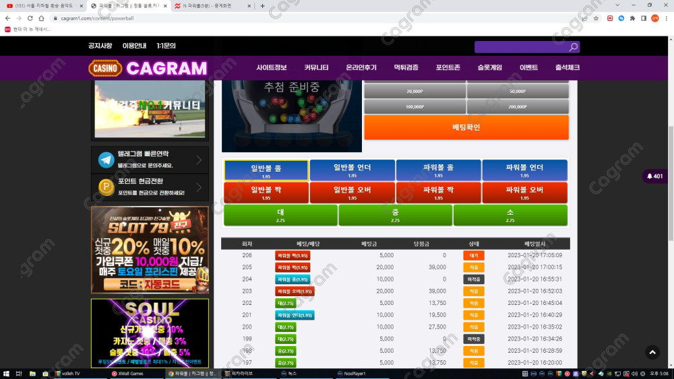Image resolution: width=674 pixels, height=379 pixels.
Task: Bookmark this page with star icon
Action: tap(596, 18)
